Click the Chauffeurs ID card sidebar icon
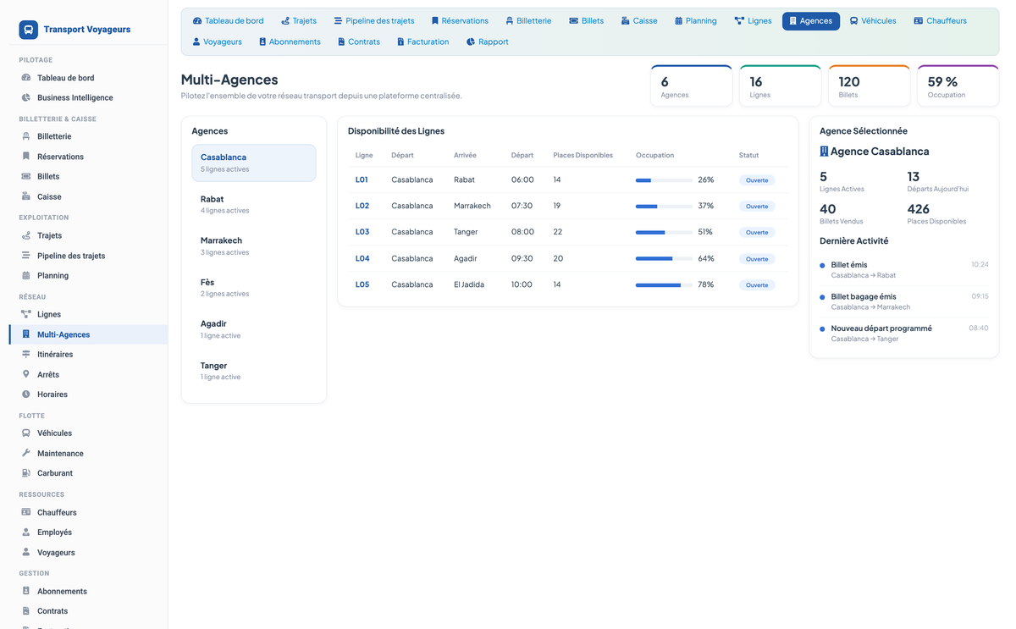This screenshot has height=629, width=1016. click(x=26, y=512)
